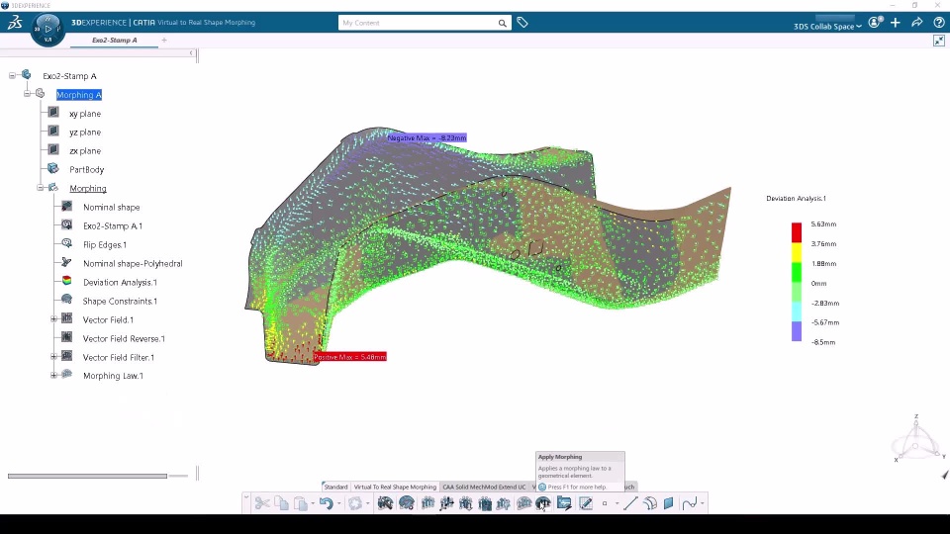Click the Apply Morphing tool icon
Viewport: 950px width, 534px height.
[x=543, y=503]
